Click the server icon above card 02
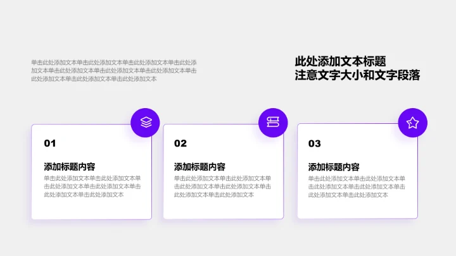 click(273, 123)
